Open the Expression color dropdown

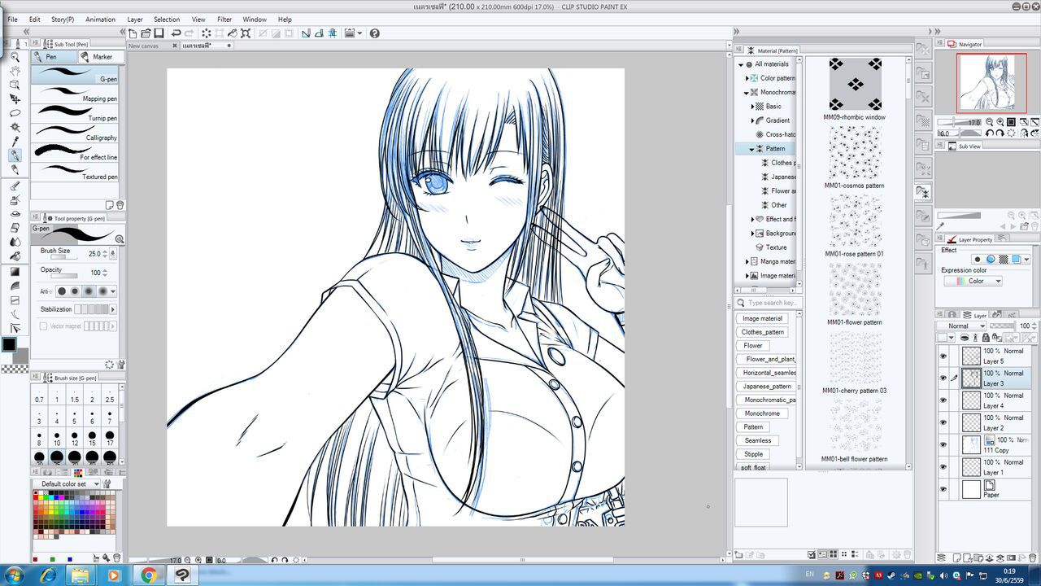973,281
